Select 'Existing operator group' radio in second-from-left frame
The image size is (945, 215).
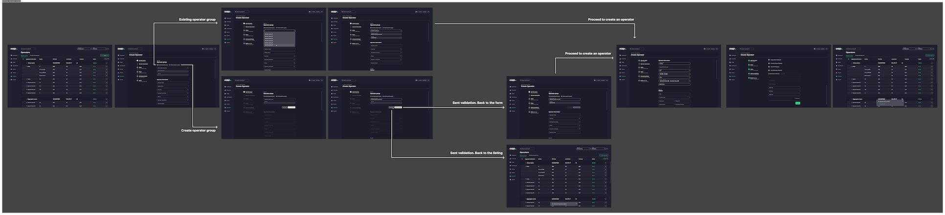pos(157,65)
